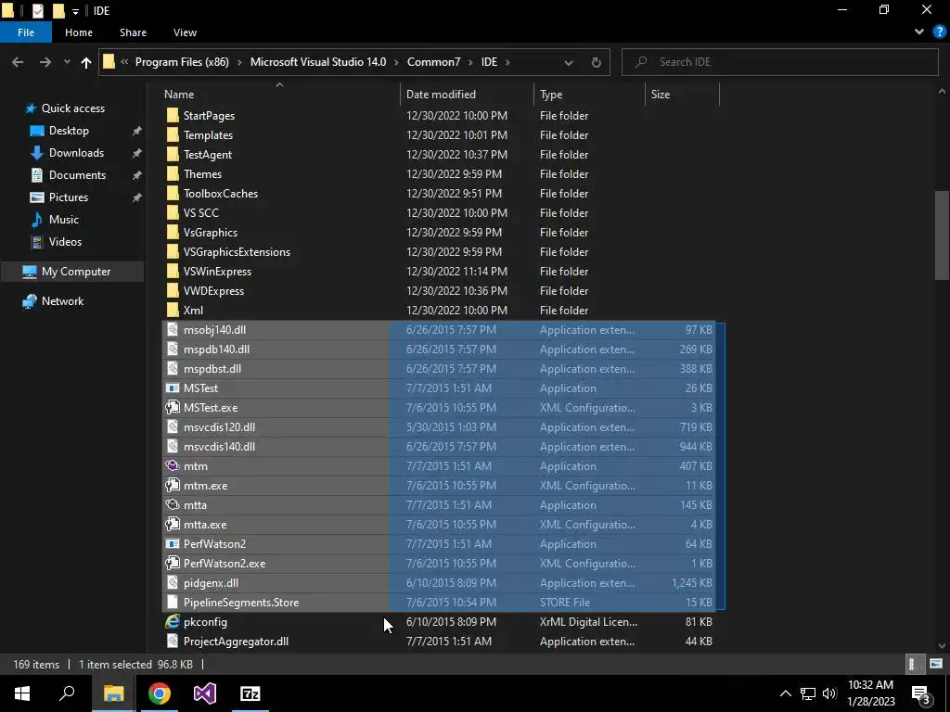
Task: Open the Windows Start menu
Action: click(x=22, y=693)
